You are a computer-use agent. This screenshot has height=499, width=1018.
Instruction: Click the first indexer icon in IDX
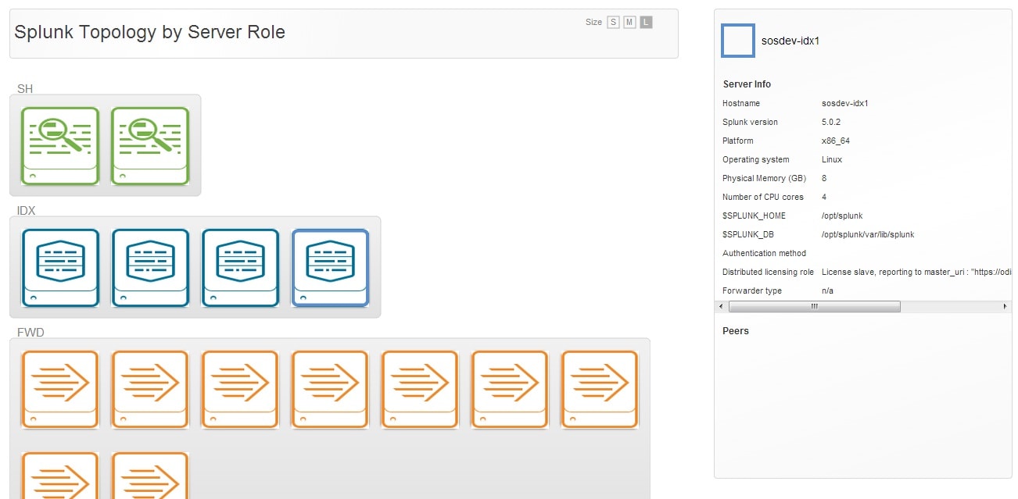pos(60,268)
